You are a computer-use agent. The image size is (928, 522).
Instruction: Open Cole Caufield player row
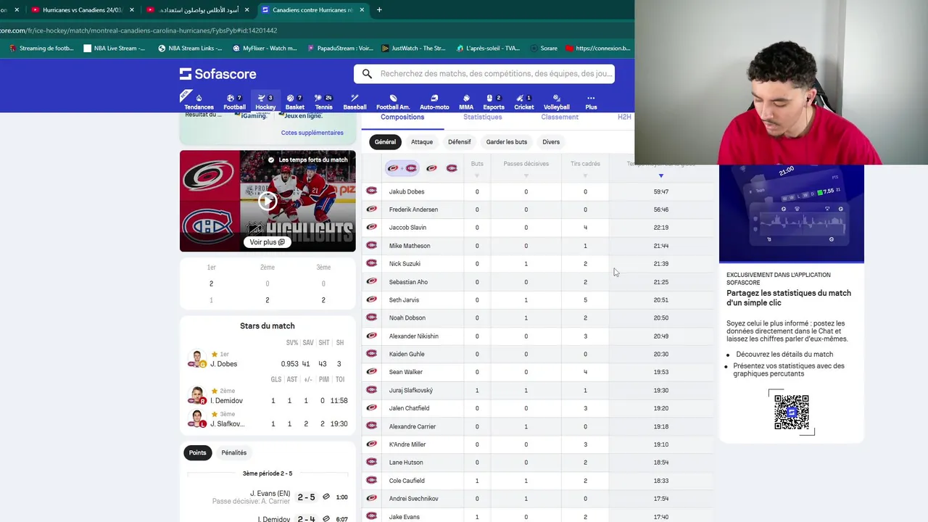tap(536, 481)
